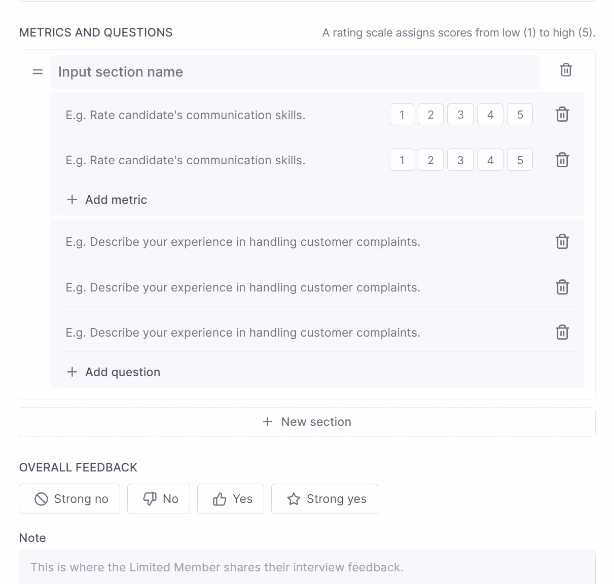The height and width of the screenshot is (584, 614).
Task: Choose Strong no overall feedback
Action: pos(69,499)
